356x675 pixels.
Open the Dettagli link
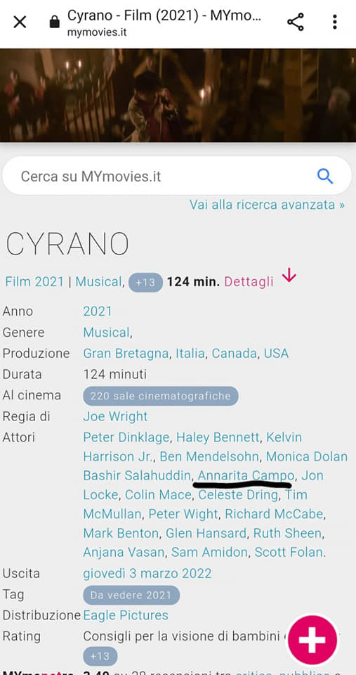point(249,281)
